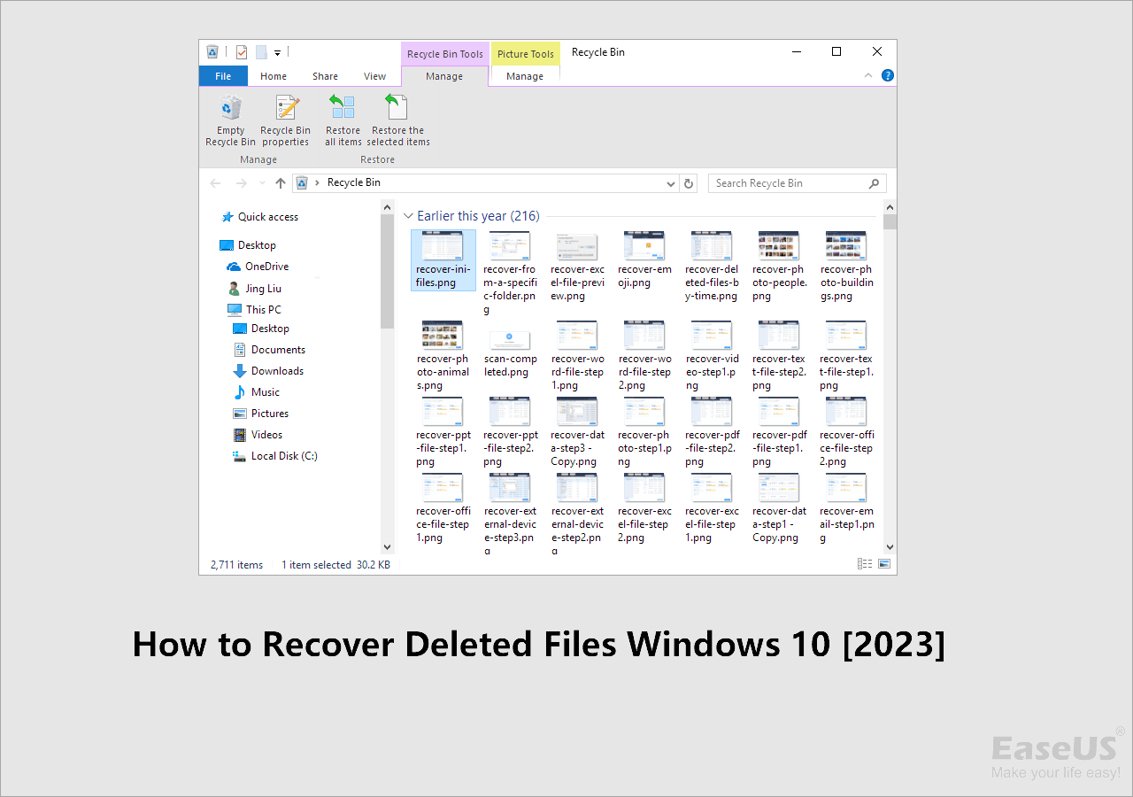
Task: Open the address bar history dropdown
Action: 671,183
